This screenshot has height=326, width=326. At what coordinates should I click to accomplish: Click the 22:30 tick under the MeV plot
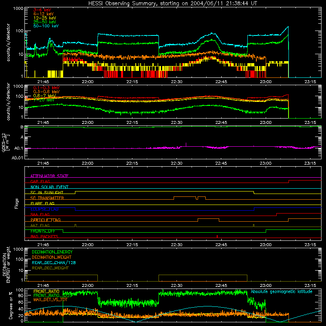coord(176,123)
